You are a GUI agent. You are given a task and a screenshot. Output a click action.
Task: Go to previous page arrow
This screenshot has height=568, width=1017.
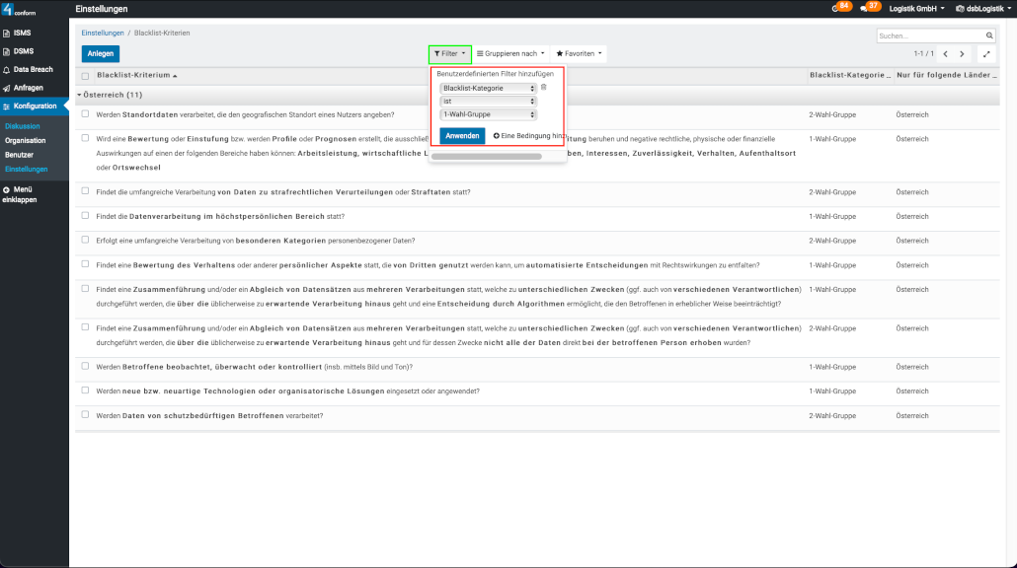click(945, 54)
